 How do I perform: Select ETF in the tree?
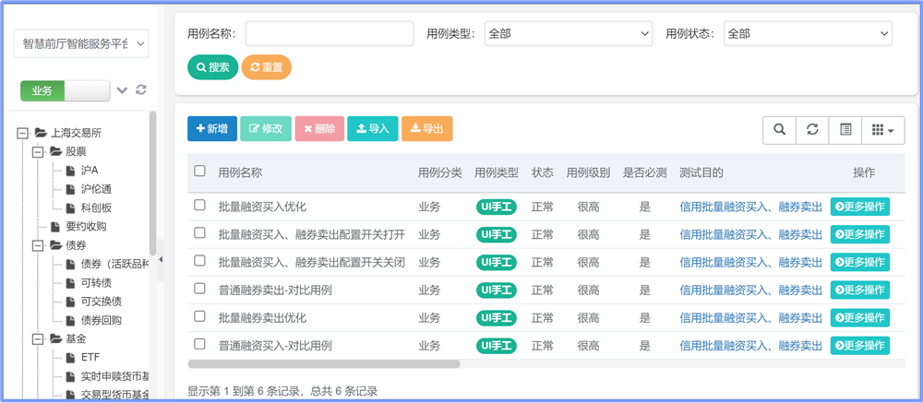90,357
